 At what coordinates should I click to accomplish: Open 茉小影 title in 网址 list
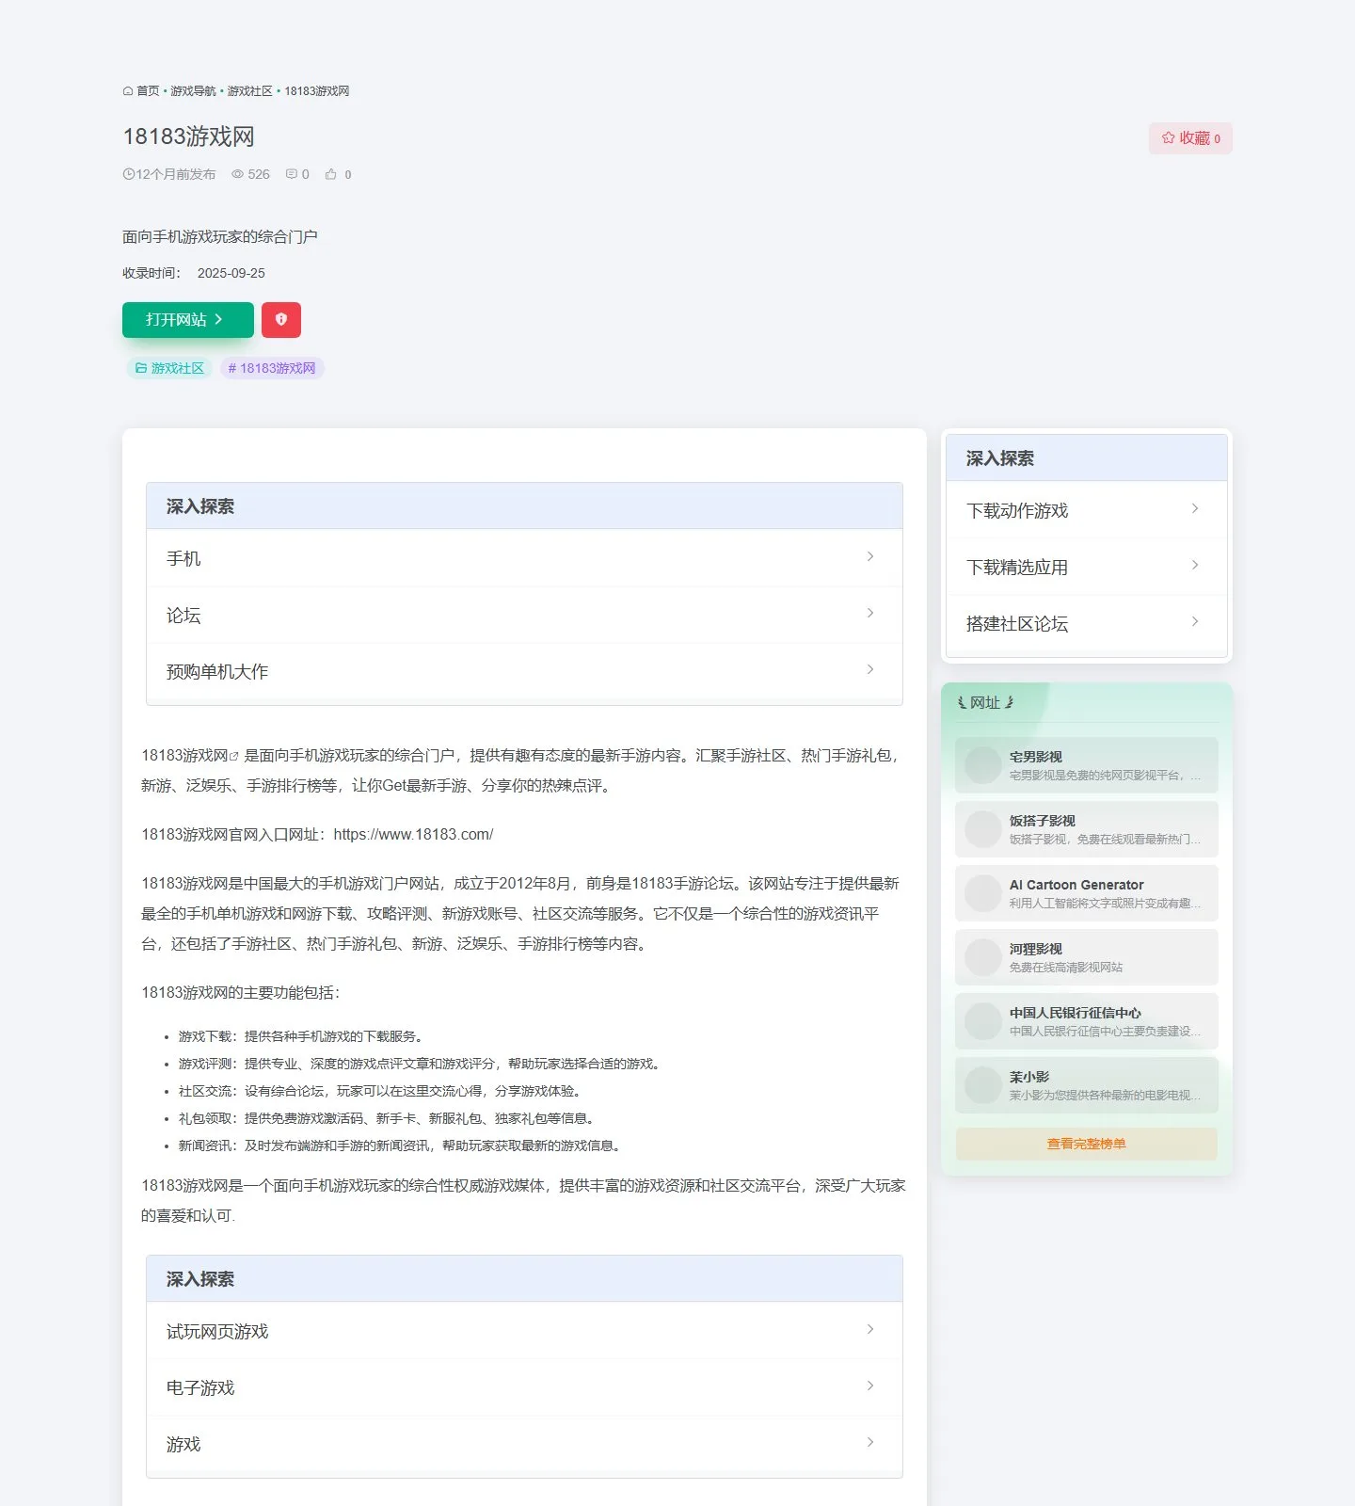tap(1029, 1077)
